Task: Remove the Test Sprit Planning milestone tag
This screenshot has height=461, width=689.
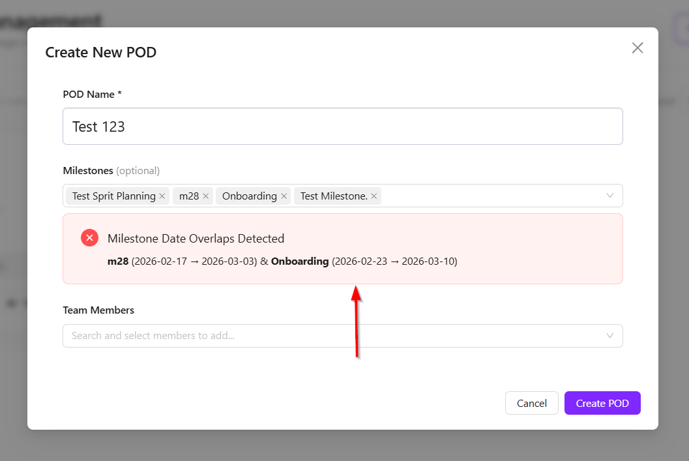Action: pos(162,196)
